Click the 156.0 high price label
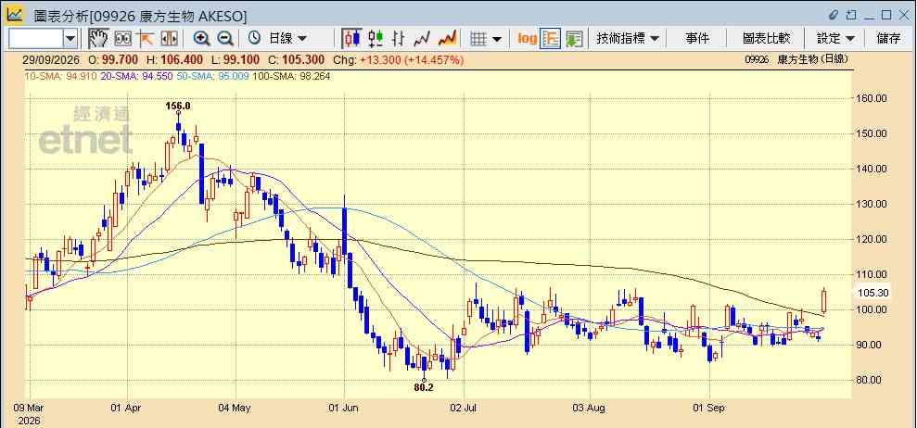This screenshot has width=917, height=428. [178, 106]
